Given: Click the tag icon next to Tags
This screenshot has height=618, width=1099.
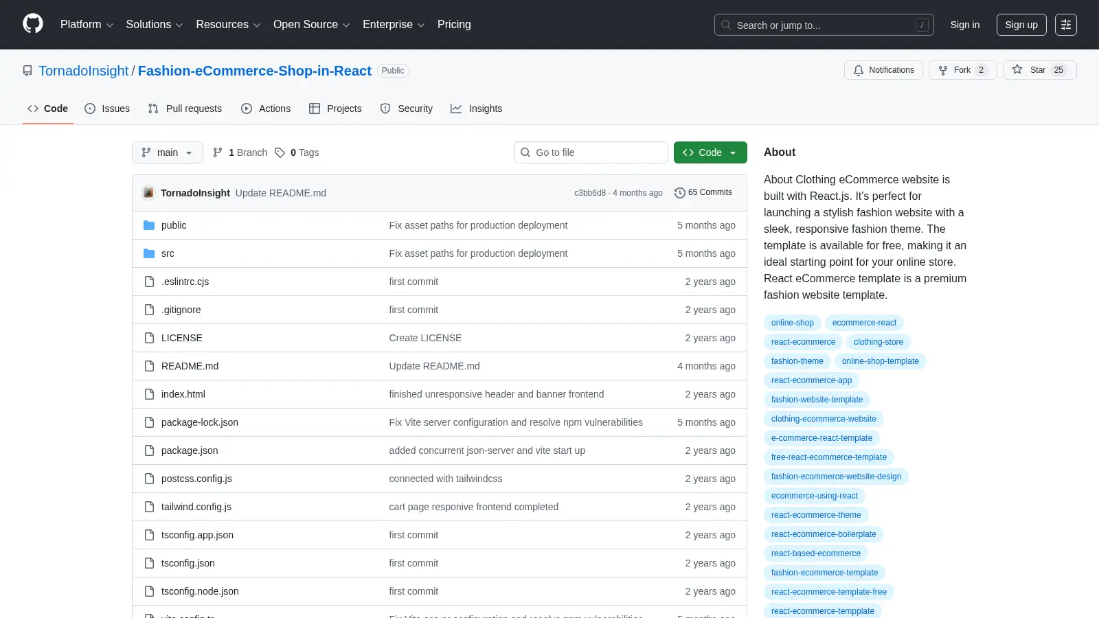Looking at the screenshot, I should [x=280, y=152].
